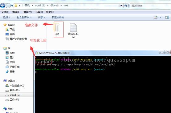Open the 图片 library
The width and height of the screenshot is (171, 113).
click(10, 58)
